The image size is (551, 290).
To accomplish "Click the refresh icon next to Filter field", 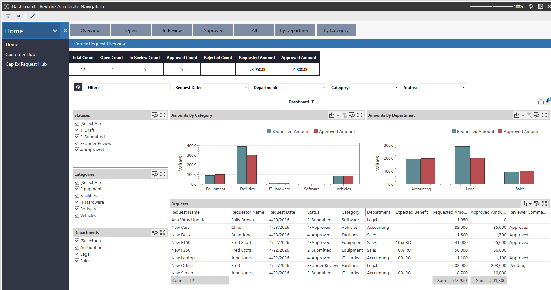I will [x=78, y=87].
